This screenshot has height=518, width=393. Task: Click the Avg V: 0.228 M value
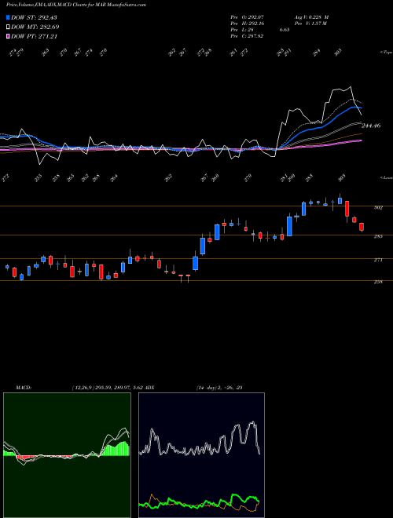[312, 16]
